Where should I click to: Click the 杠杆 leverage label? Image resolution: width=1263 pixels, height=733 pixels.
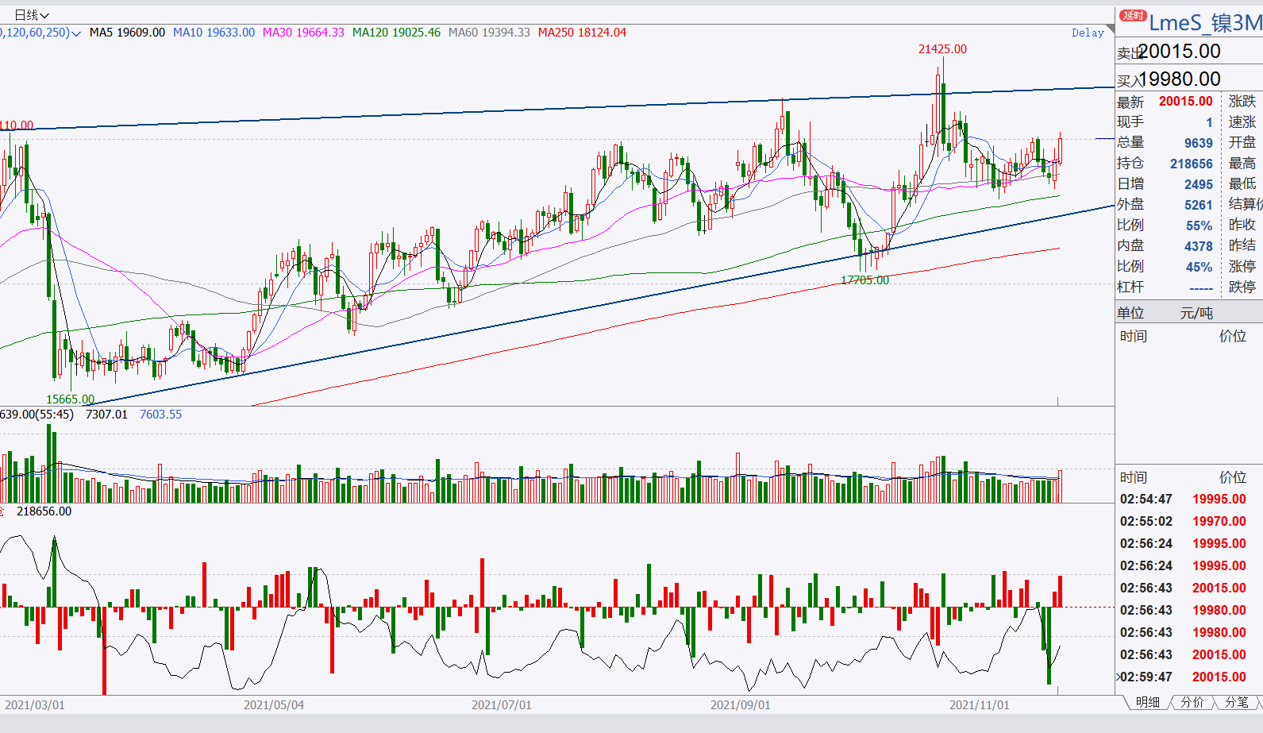coord(1130,287)
